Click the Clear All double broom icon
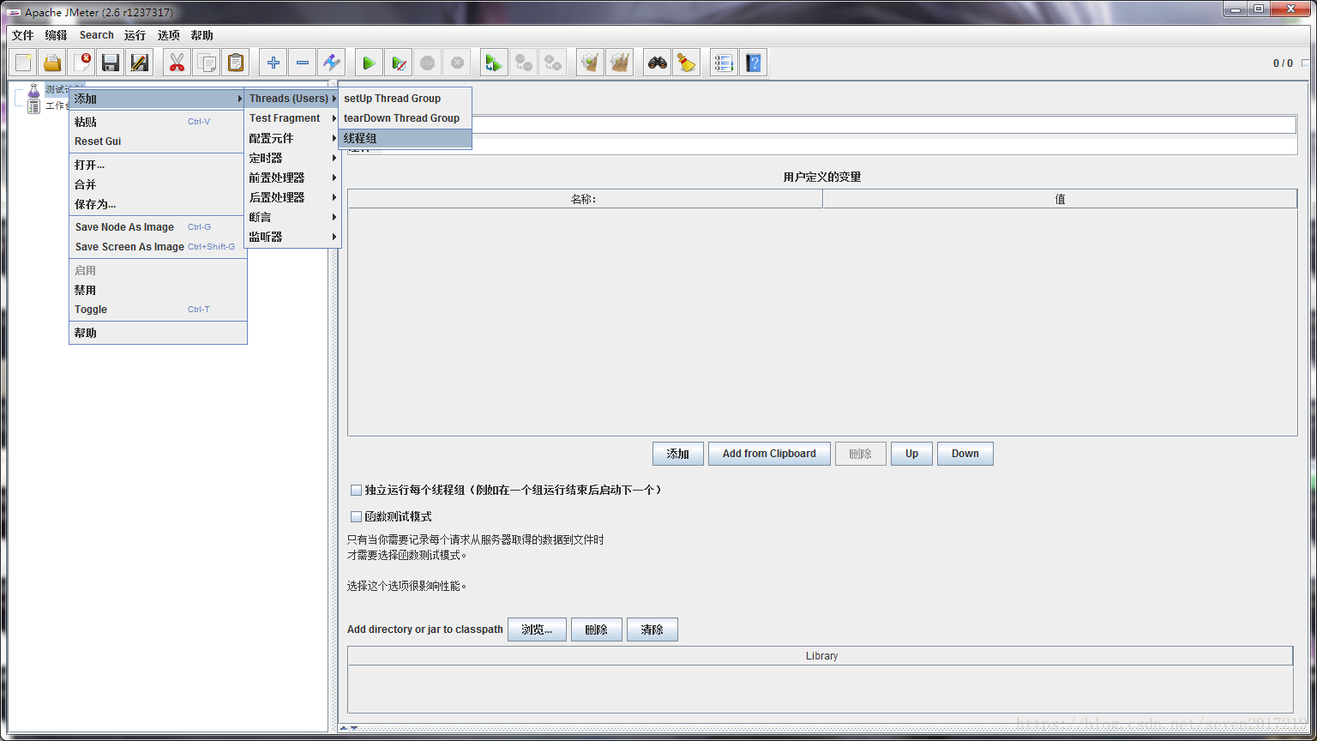 [619, 63]
